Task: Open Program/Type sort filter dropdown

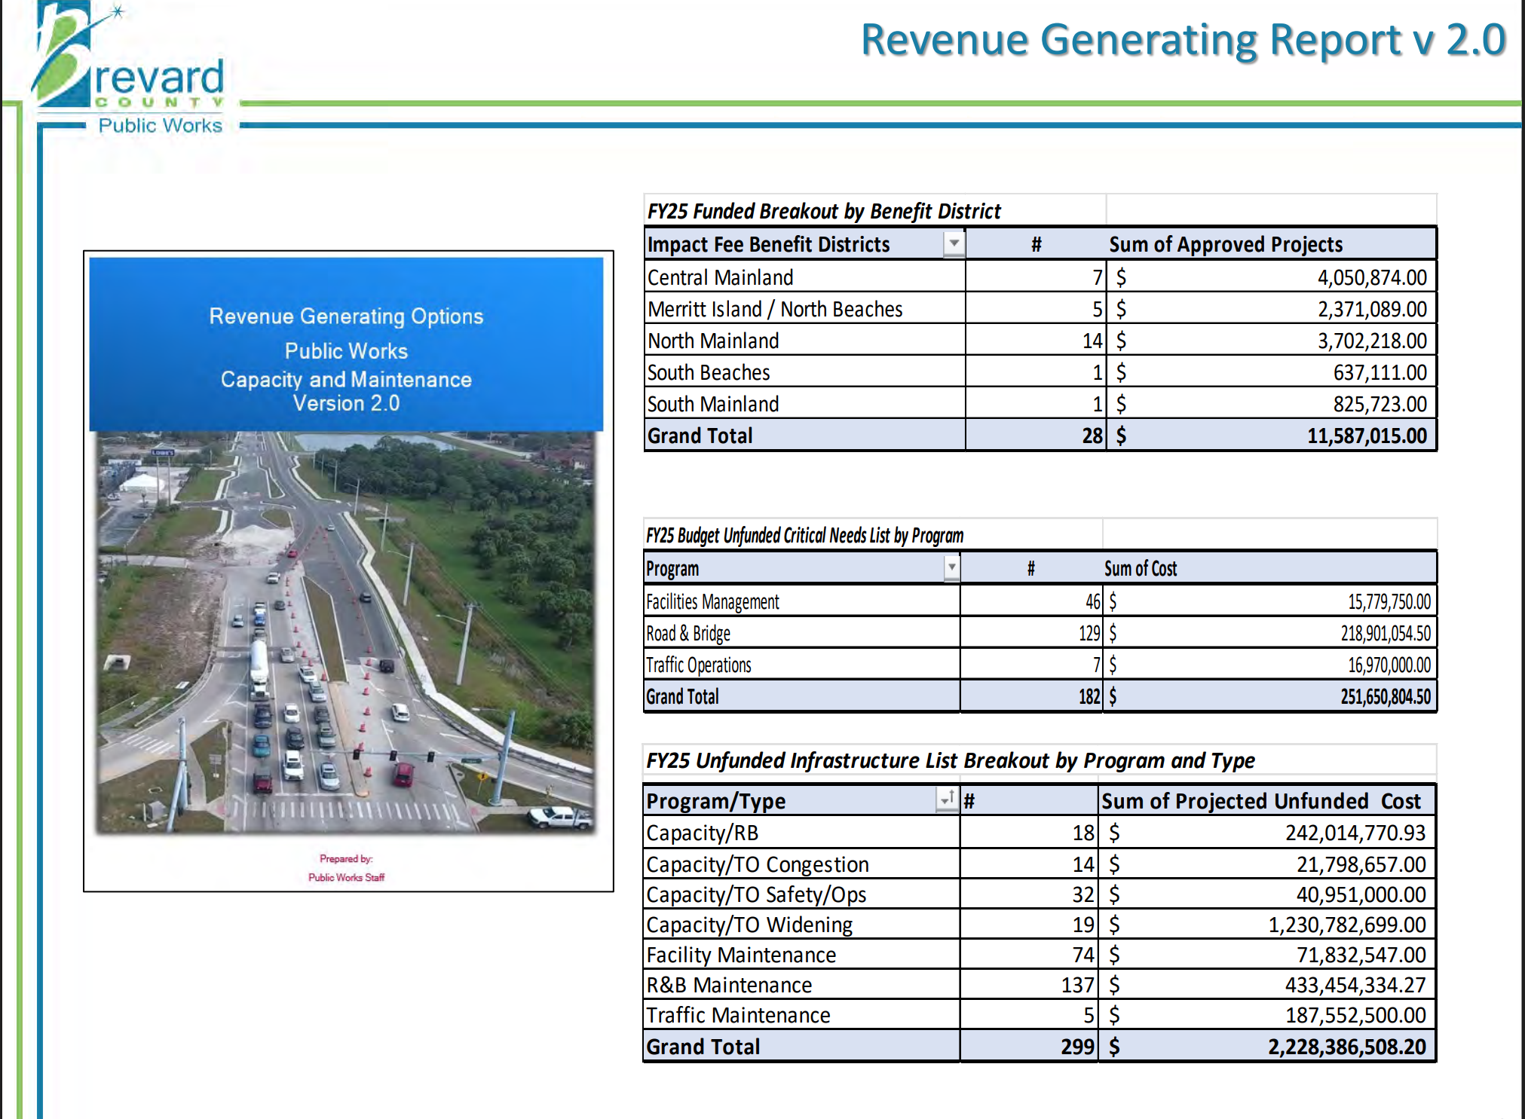Action: (946, 800)
